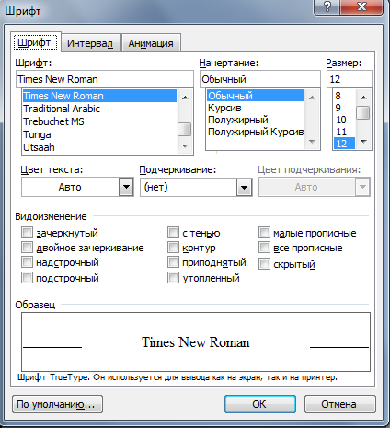
Task: Click the Шрифт font name input field
Action: click(x=105, y=79)
